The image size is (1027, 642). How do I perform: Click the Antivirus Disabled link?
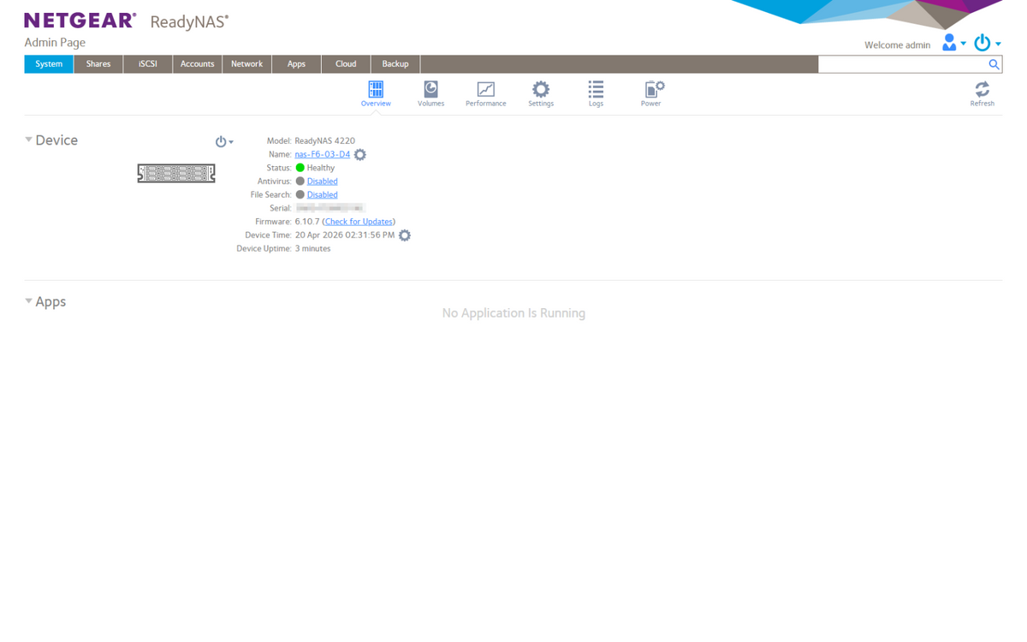tap(322, 181)
